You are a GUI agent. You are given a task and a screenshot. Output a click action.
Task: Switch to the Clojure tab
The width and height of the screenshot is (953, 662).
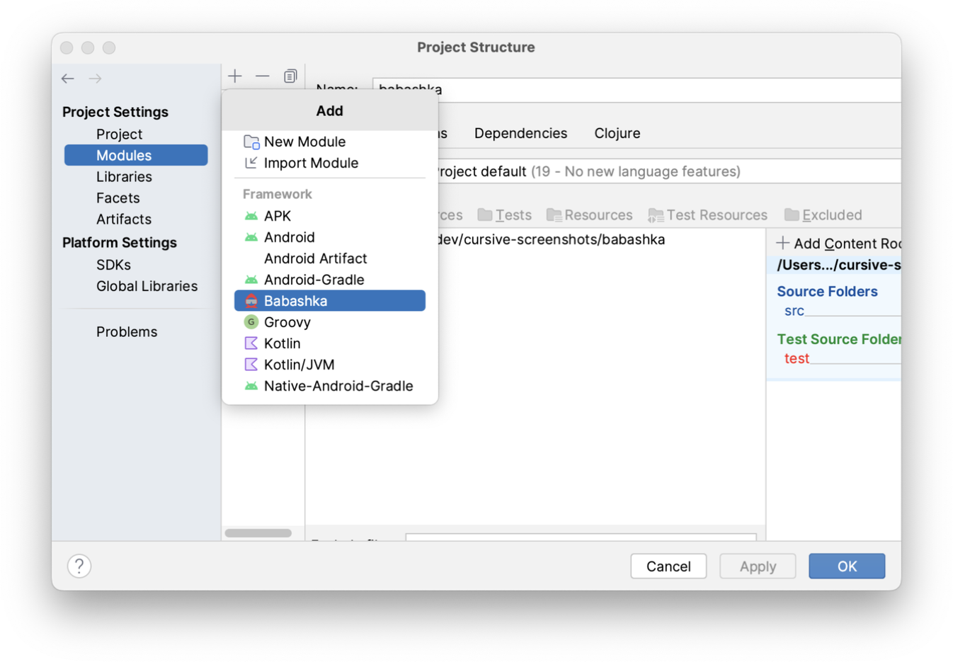coord(617,133)
